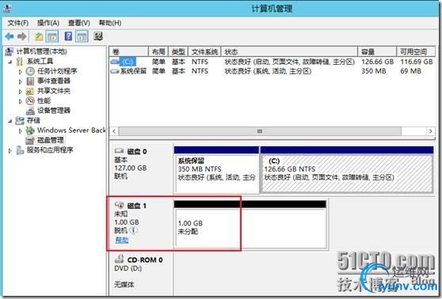The height and width of the screenshot is (299, 442).
Task: Select the 任务计划程序 tree label
Action: pos(57,71)
